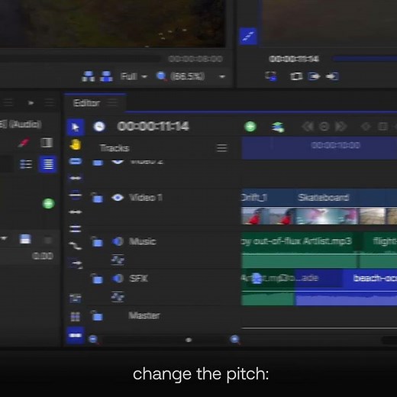Switch left panel to detailed list view
This screenshot has height=397, width=397.
26,164
